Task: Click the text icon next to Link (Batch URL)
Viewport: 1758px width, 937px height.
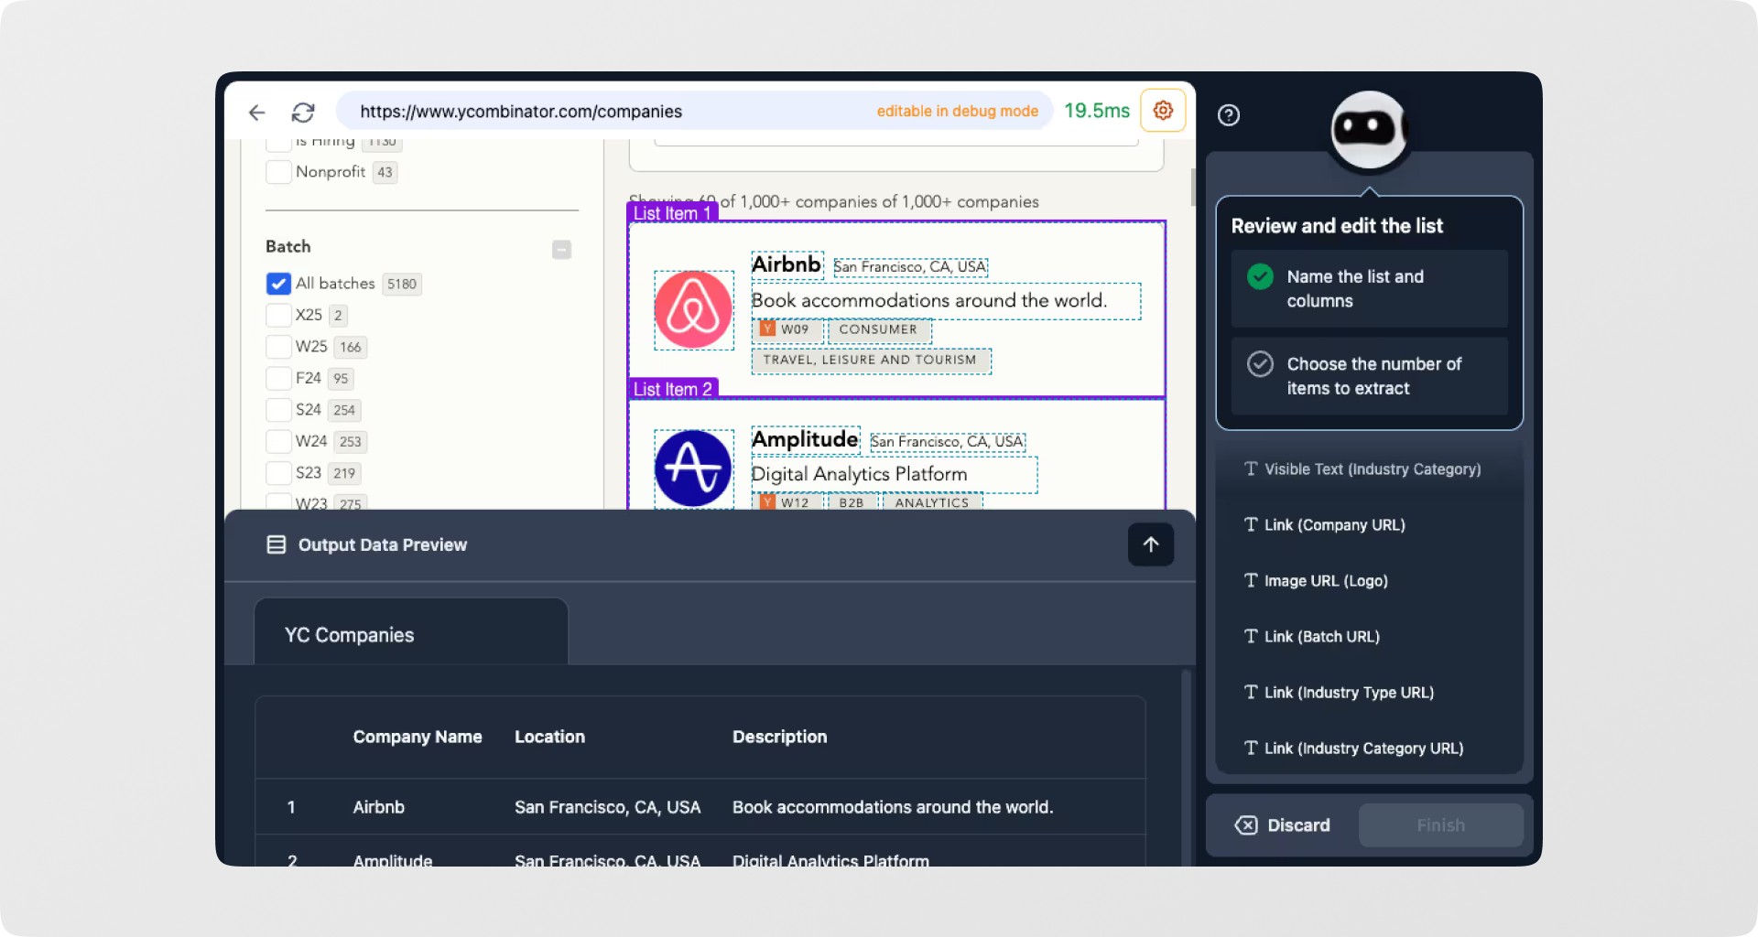Action: pos(1251,636)
